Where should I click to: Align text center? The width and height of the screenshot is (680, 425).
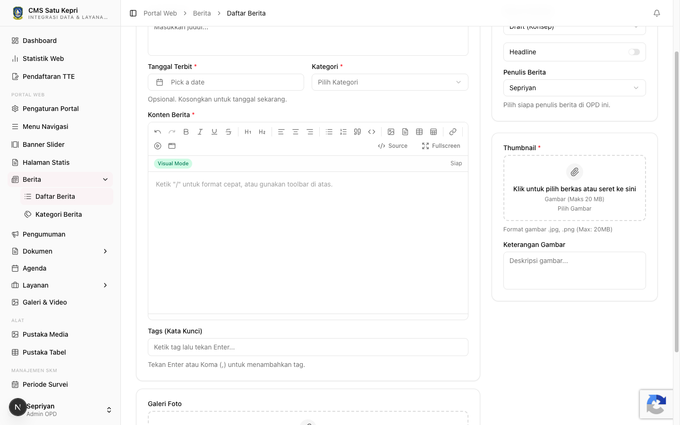[296, 132]
